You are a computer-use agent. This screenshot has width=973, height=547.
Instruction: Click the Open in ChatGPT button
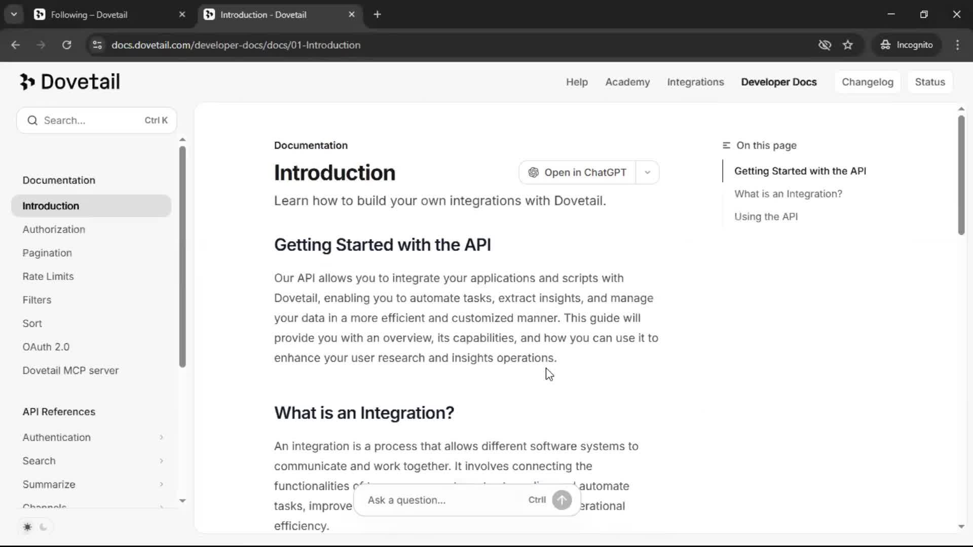(577, 173)
